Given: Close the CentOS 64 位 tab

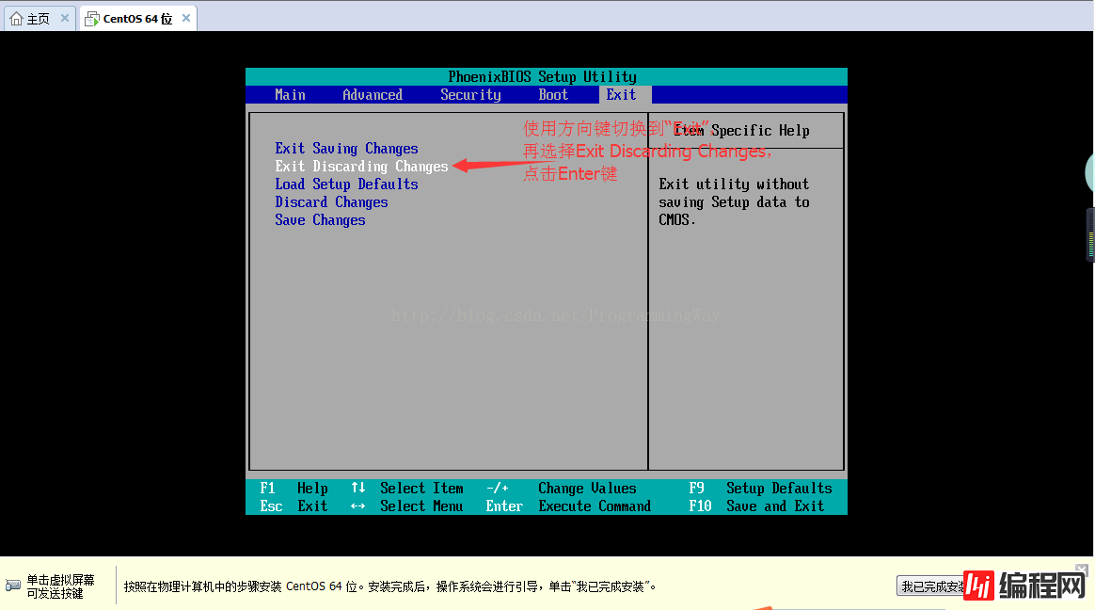Looking at the screenshot, I should 186,18.
